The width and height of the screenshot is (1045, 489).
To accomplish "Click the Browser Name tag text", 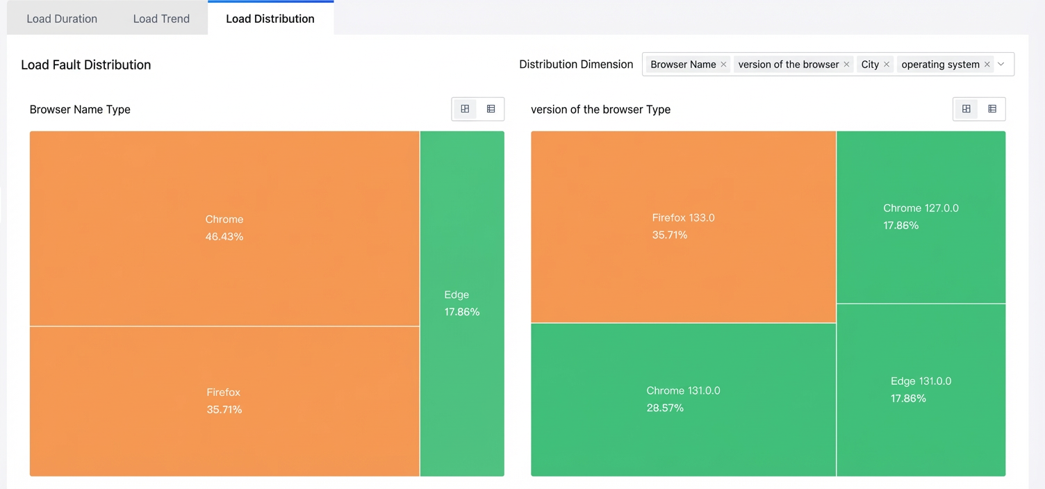I will (x=683, y=65).
